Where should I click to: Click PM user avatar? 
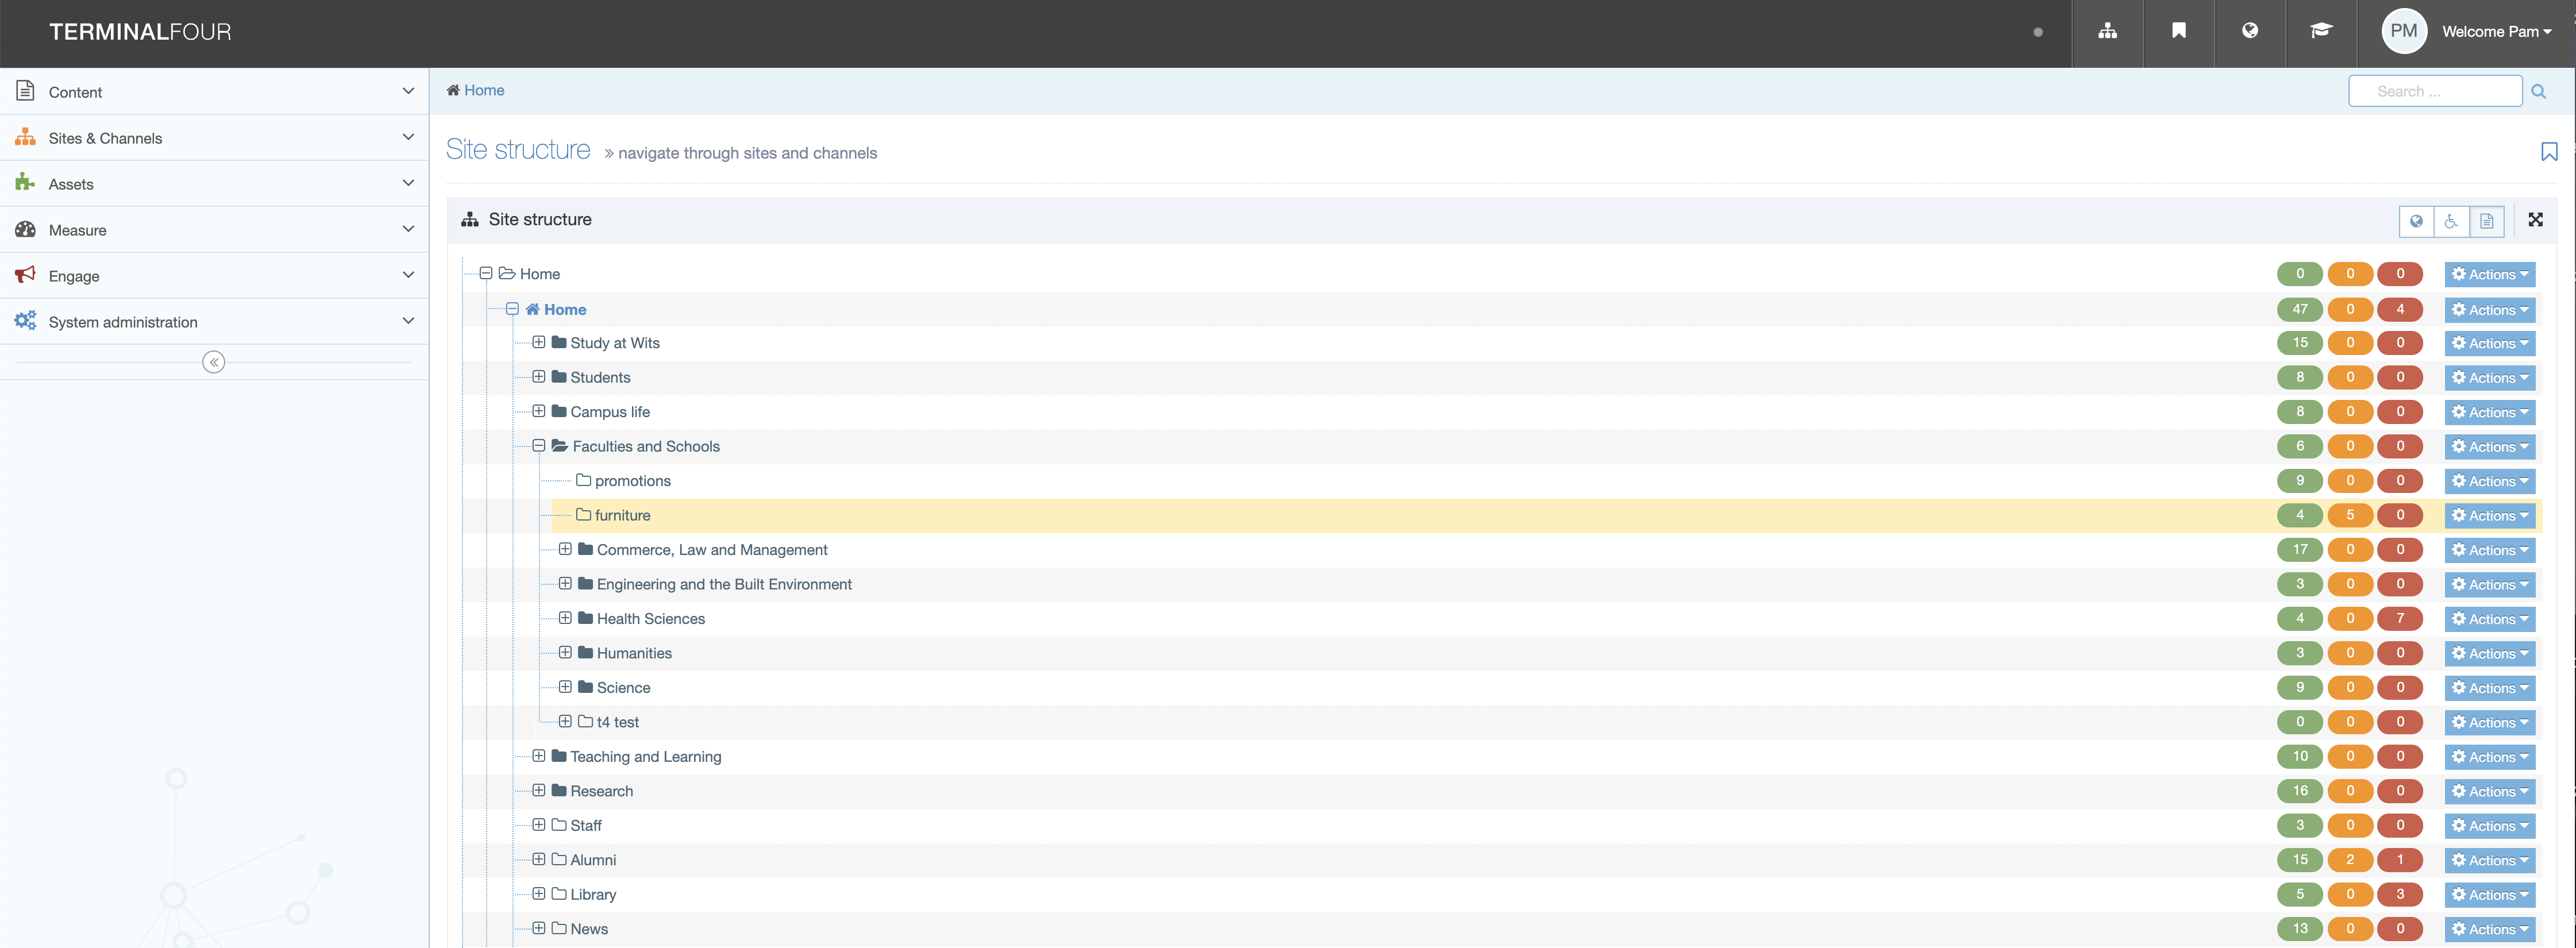(2403, 31)
